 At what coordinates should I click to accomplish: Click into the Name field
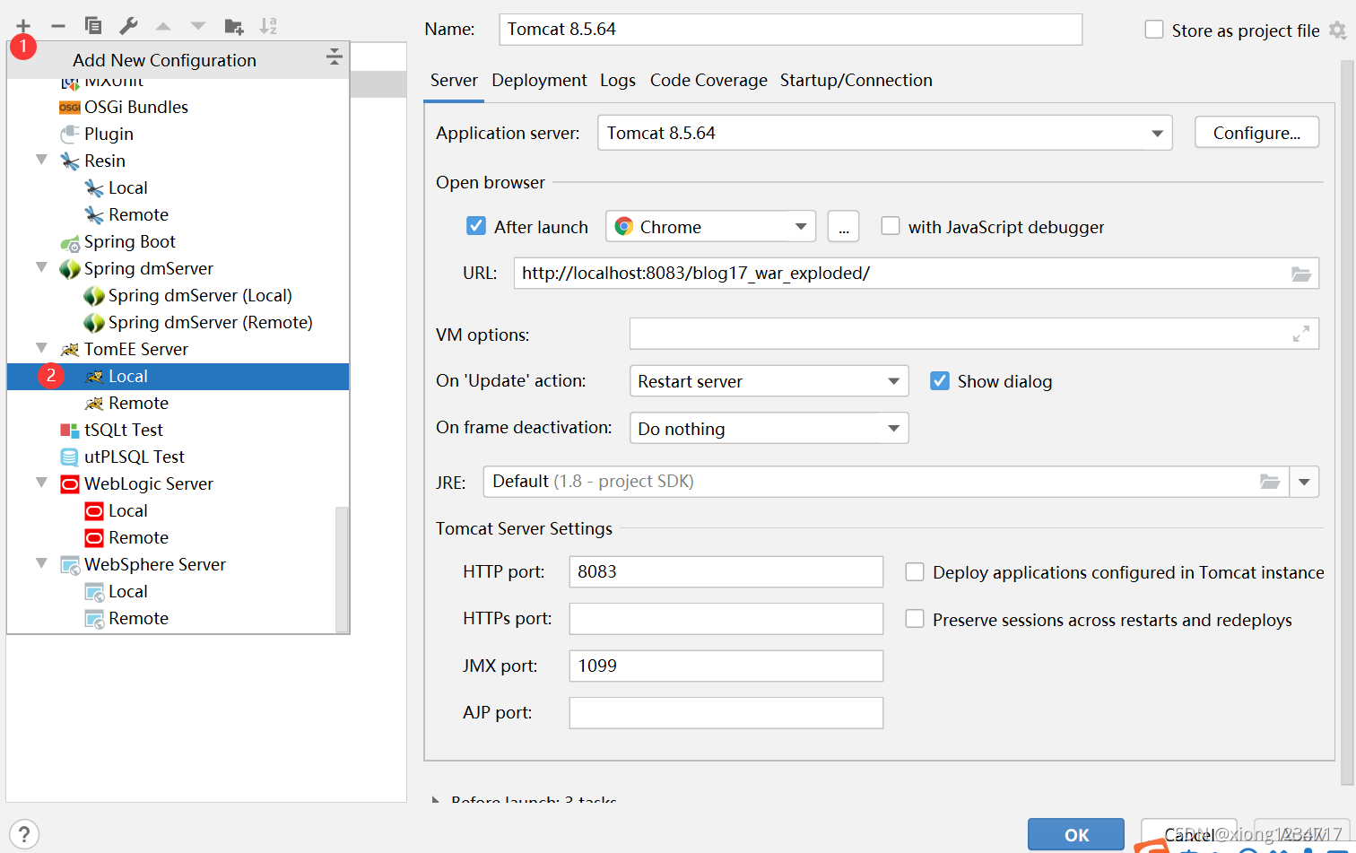click(x=790, y=30)
